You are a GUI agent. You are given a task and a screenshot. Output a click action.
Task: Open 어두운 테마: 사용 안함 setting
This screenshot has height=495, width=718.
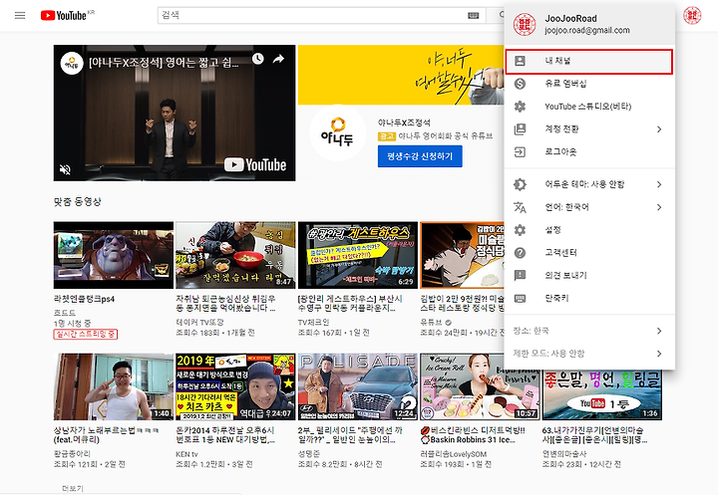[589, 184]
